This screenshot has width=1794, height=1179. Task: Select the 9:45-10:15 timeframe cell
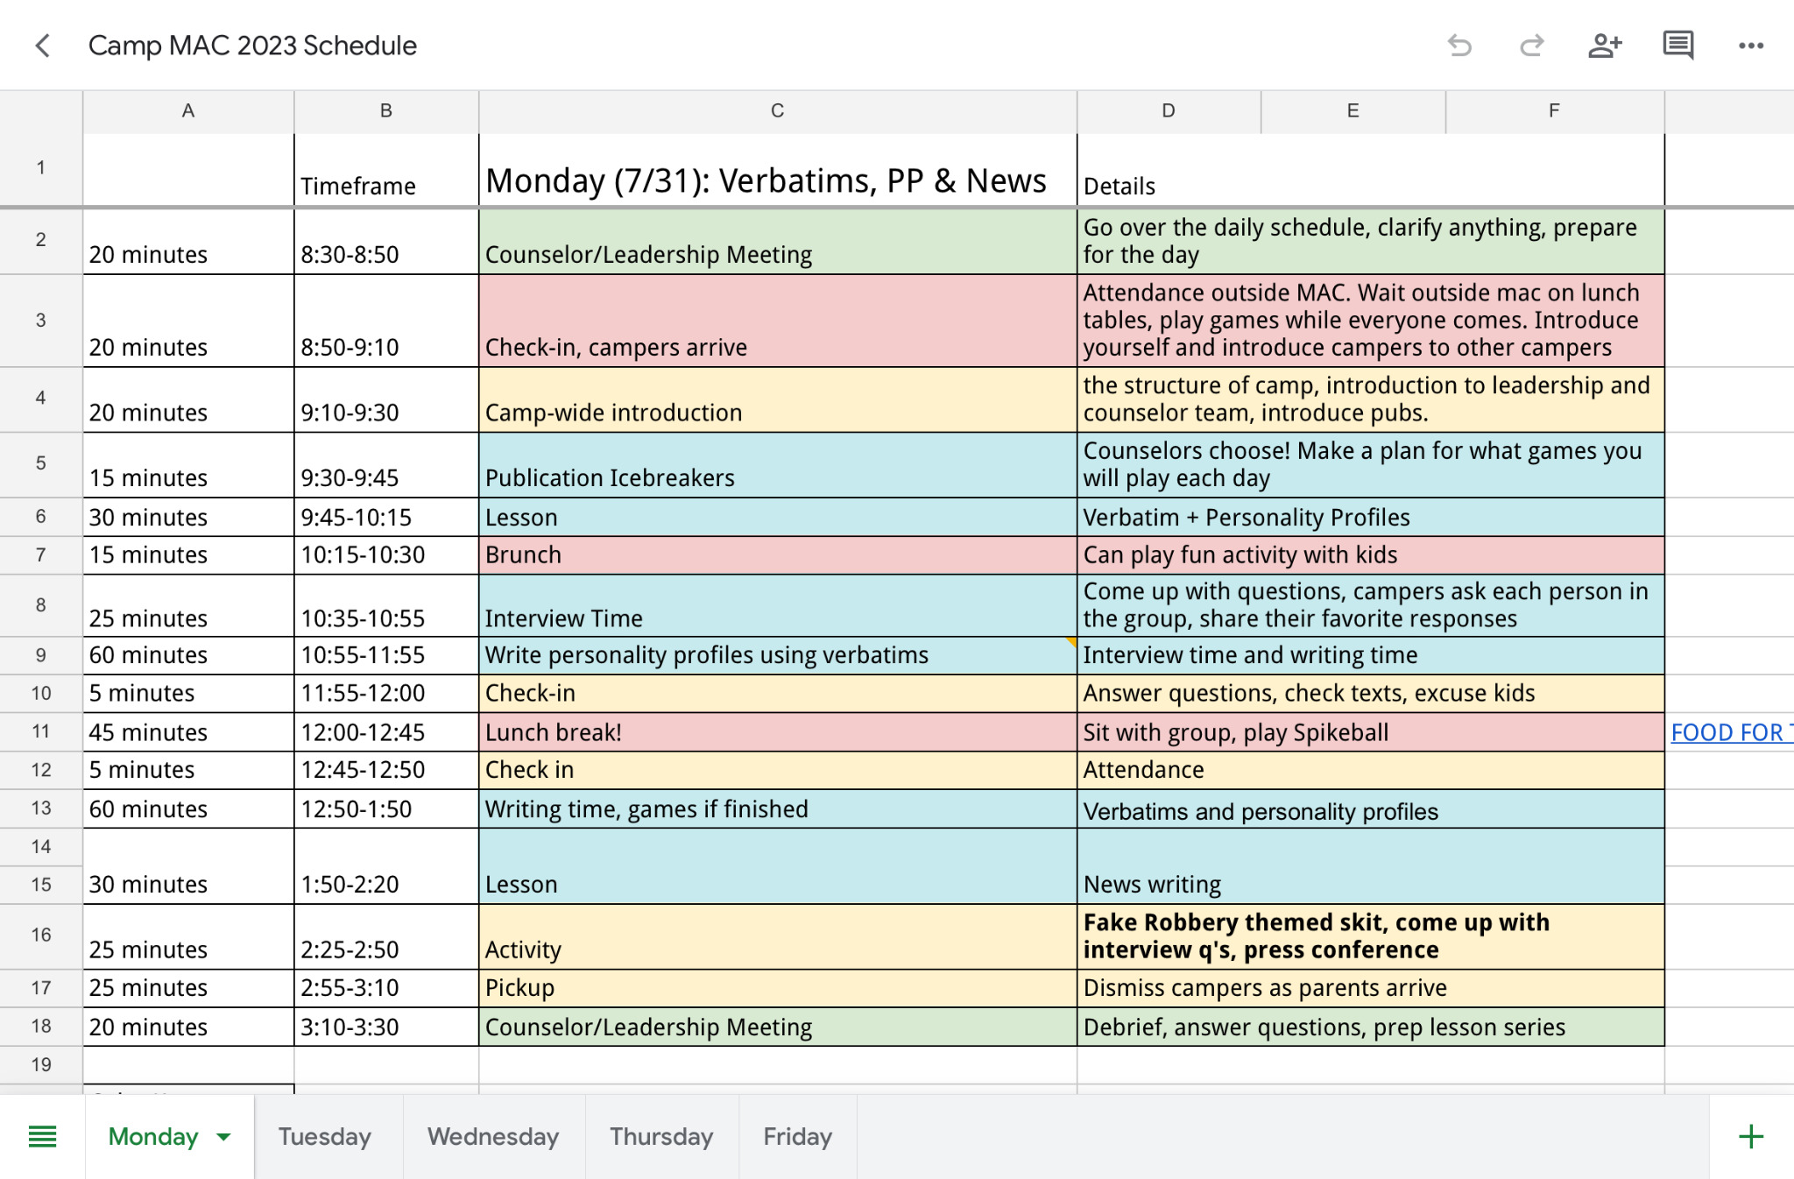(386, 517)
